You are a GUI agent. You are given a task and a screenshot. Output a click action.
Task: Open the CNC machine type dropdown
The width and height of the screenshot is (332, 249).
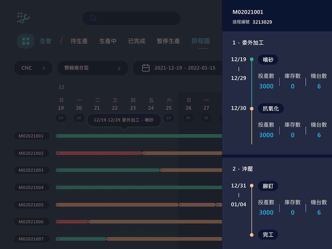coord(33,68)
